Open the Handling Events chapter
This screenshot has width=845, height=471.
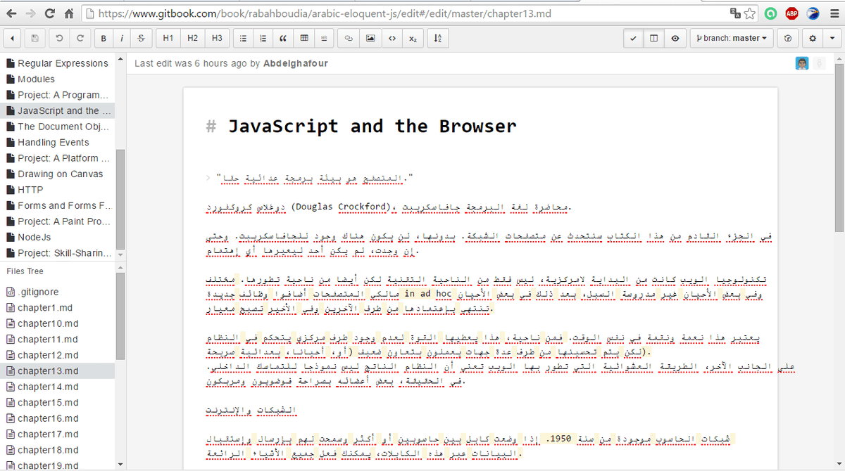coord(58,143)
